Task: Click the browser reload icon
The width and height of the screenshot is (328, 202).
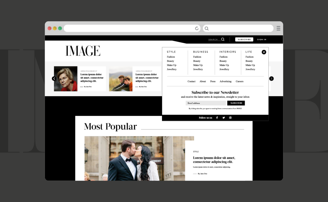Action: click(197, 28)
